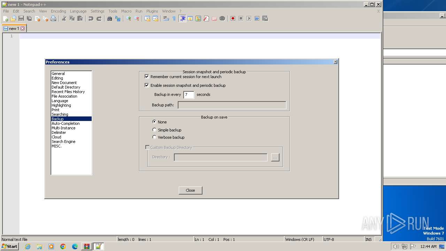446x251 pixels.
Task: Open the File menu
Action: coord(6,11)
